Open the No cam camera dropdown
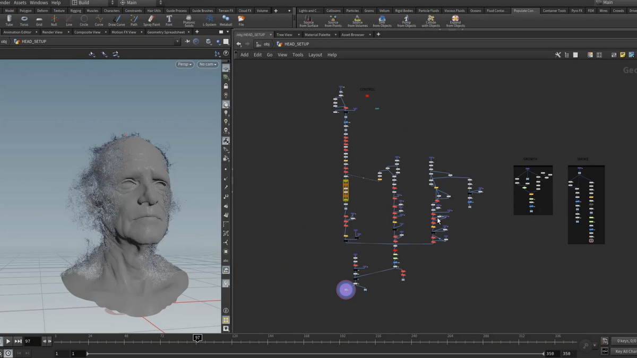The image size is (637, 358). point(208,64)
